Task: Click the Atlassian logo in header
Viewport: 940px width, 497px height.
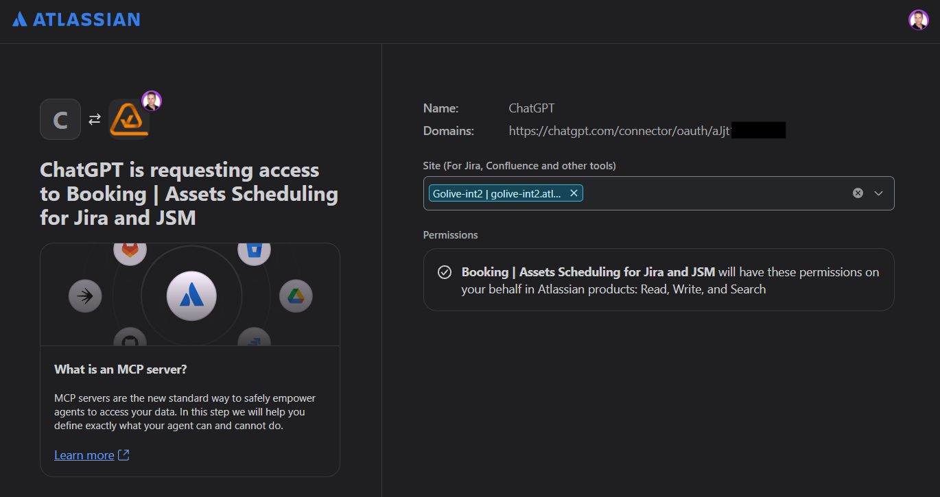Action: coord(76,20)
